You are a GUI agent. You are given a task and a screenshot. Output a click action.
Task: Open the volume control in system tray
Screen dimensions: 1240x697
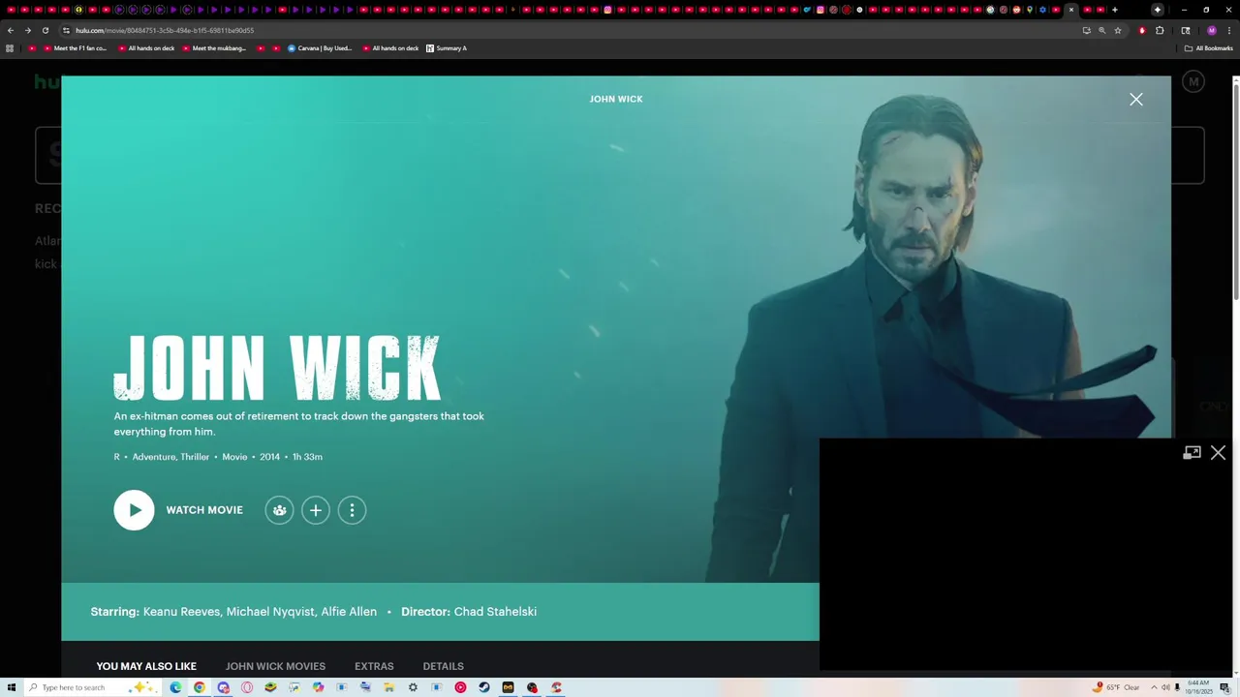coord(1165,687)
